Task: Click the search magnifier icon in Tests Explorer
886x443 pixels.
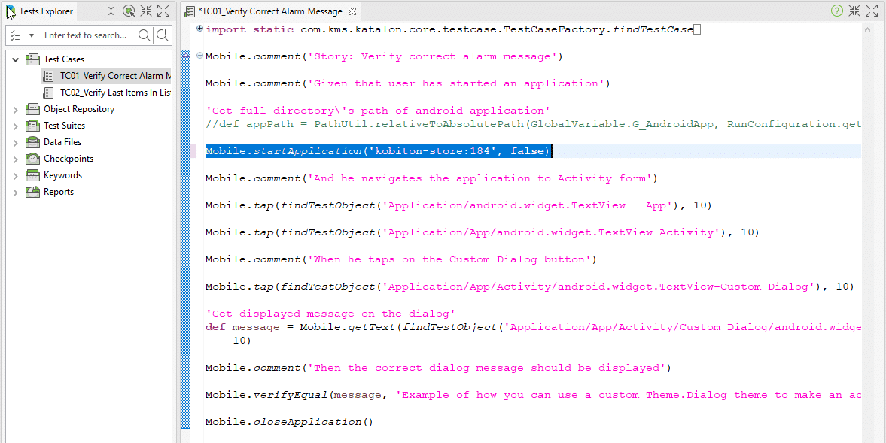Action: (x=144, y=35)
